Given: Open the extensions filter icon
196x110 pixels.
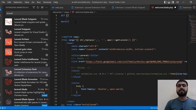Looking at the screenshot, I should [34, 7].
